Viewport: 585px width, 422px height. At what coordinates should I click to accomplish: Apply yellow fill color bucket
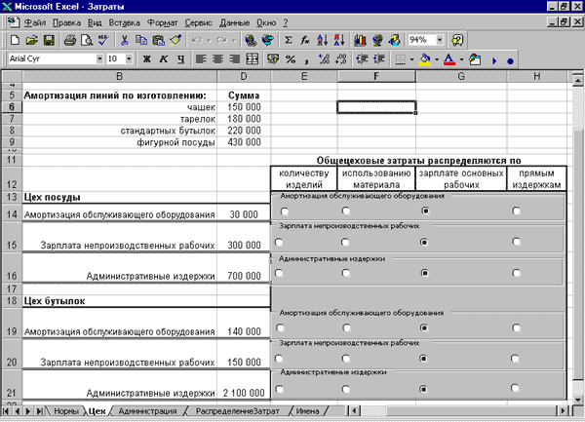click(425, 58)
